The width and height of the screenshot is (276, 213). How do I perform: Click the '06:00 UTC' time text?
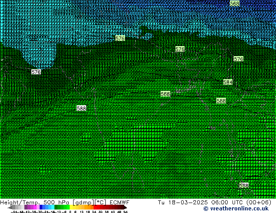point(228,203)
